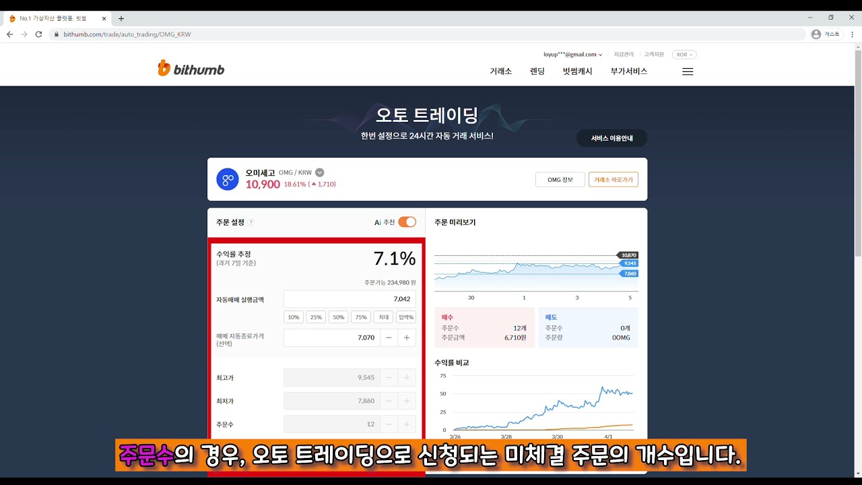Expand the OMG / KRW coin selector

pyautogui.click(x=320, y=172)
